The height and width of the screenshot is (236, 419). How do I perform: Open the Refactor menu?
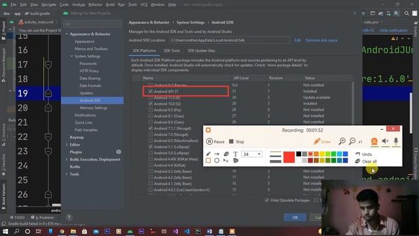(x=96, y=5)
